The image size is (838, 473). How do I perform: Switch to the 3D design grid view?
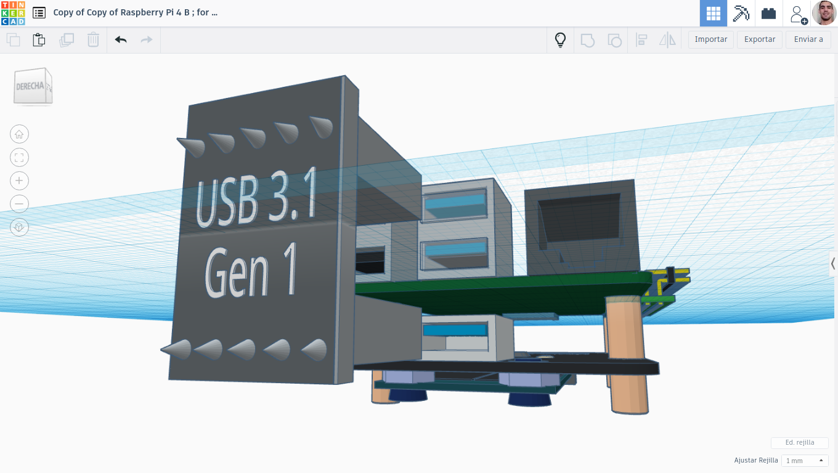coord(714,13)
